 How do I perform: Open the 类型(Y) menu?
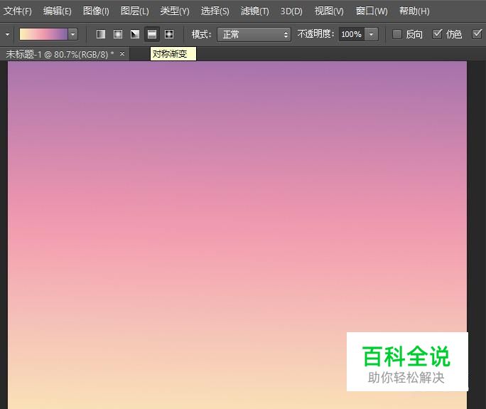(x=175, y=11)
